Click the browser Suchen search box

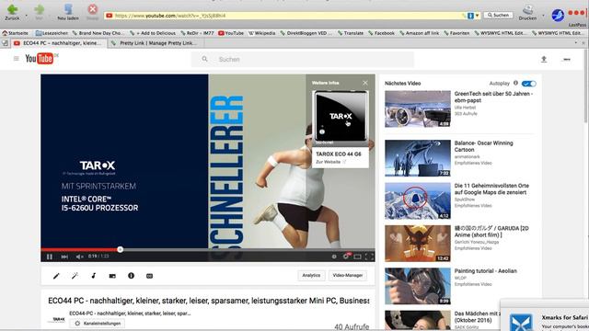[x=498, y=16]
